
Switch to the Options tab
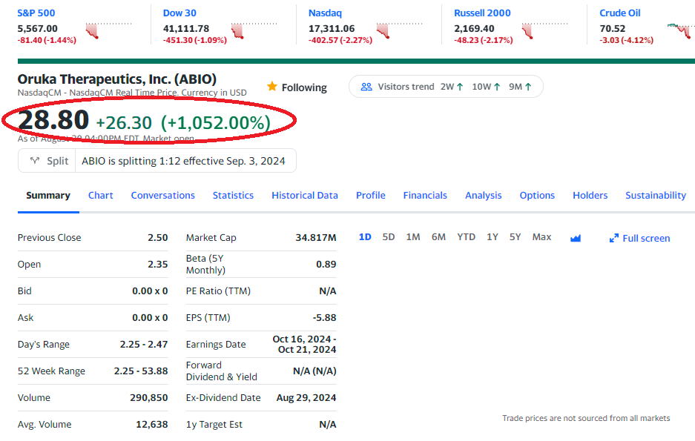point(537,195)
